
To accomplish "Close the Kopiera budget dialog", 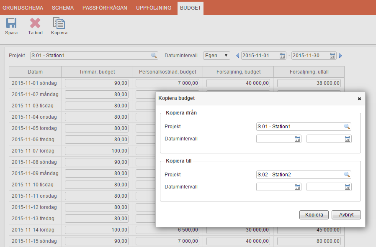I will [x=359, y=99].
